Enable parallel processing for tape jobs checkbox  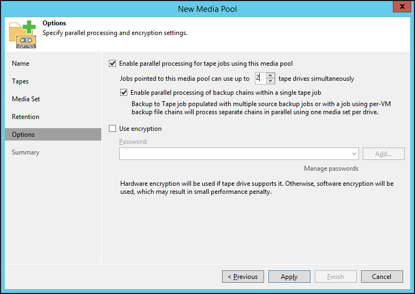(113, 64)
